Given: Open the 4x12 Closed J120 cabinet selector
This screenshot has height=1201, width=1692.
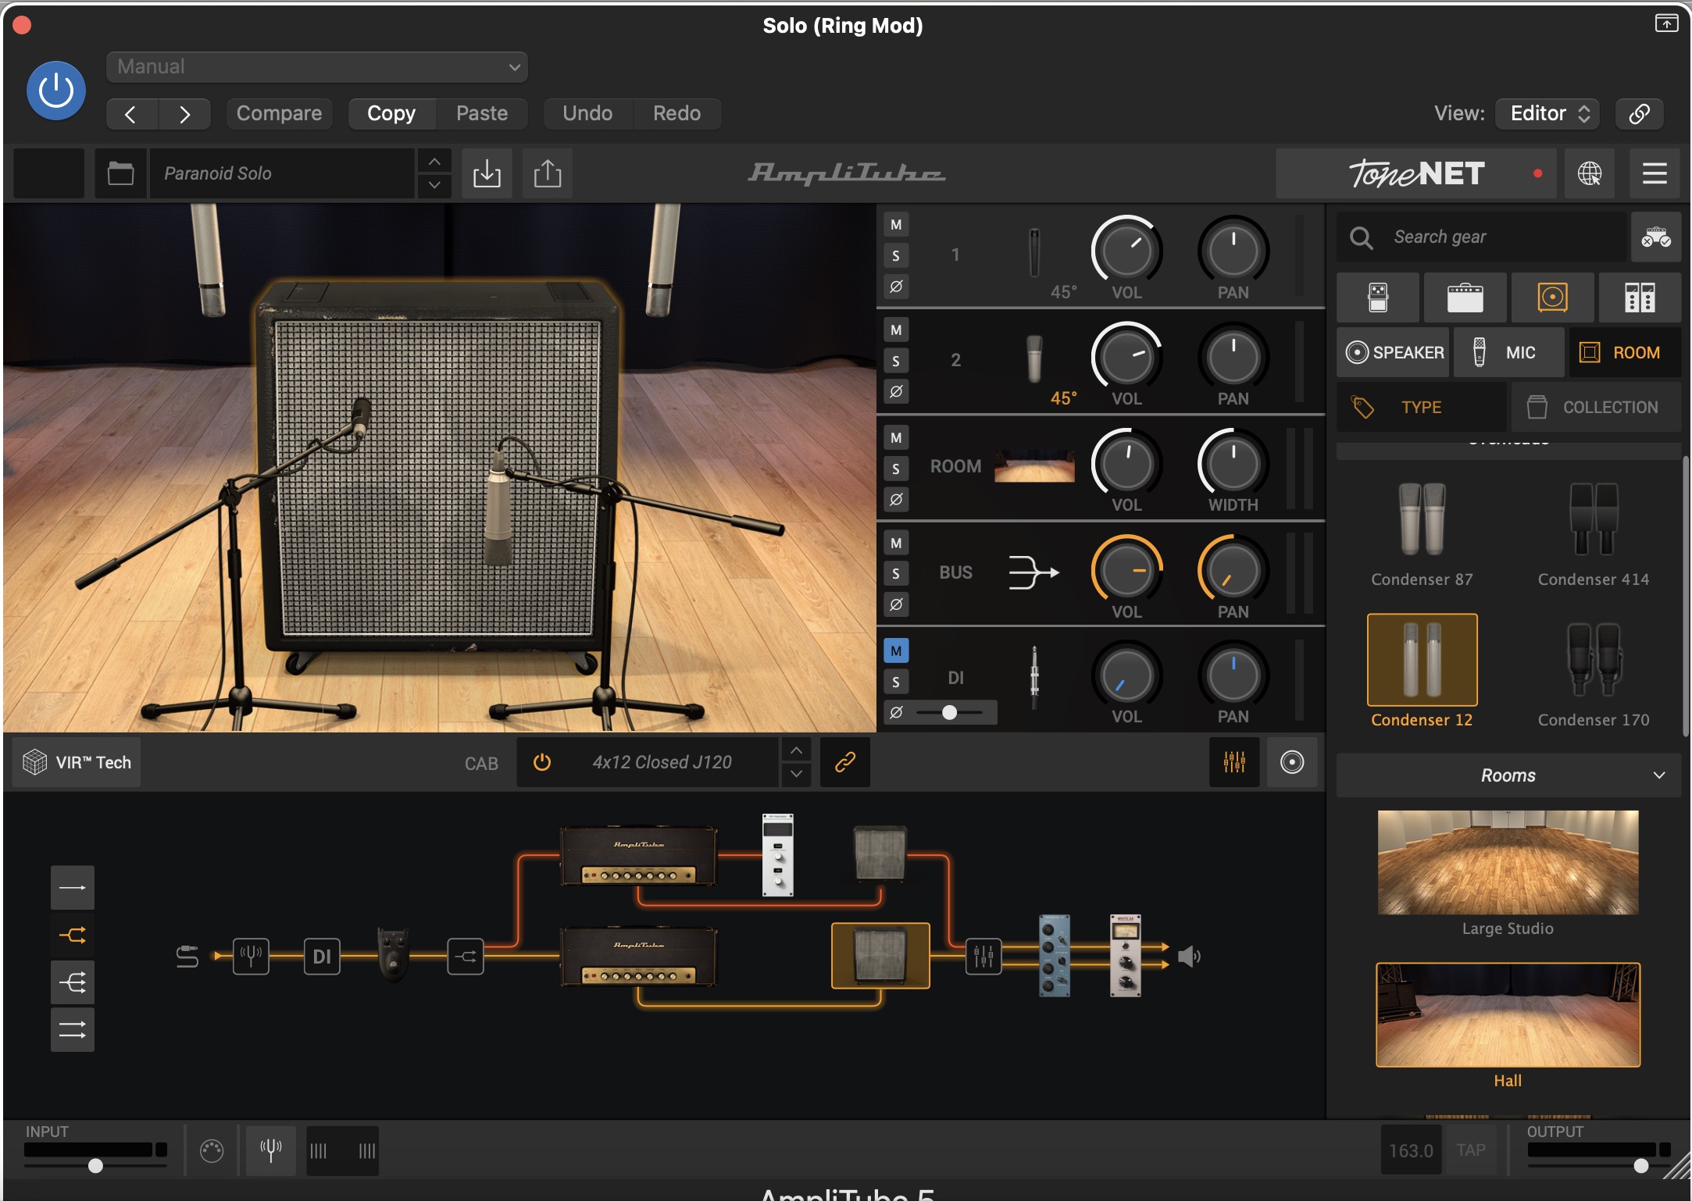Looking at the screenshot, I should (662, 762).
